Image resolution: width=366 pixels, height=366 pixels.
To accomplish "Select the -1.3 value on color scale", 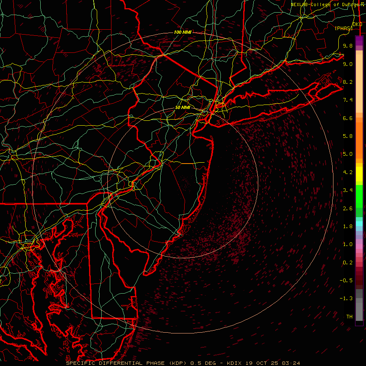I will click(346, 298).
